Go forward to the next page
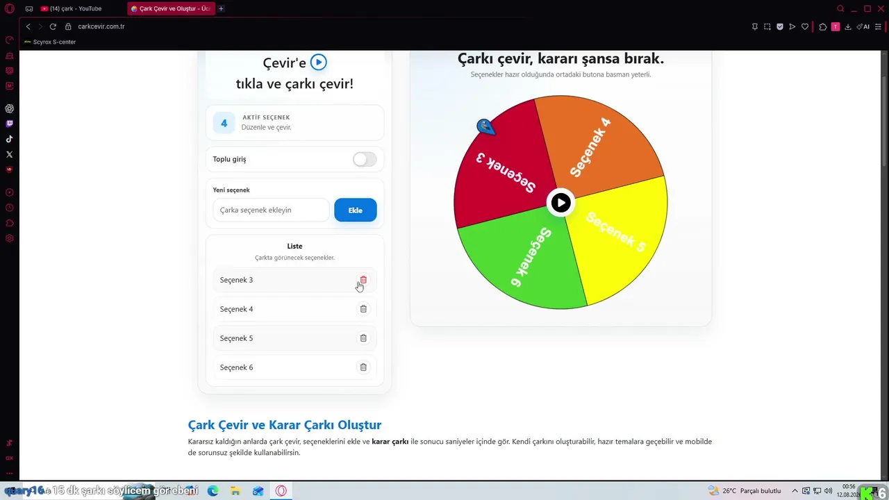The height and width of the screenshot is (500, 889). coord(40,26)
